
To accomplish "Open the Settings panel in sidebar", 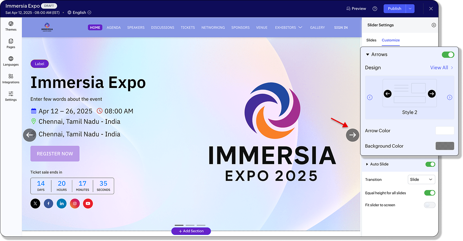I will click(11, 96).
